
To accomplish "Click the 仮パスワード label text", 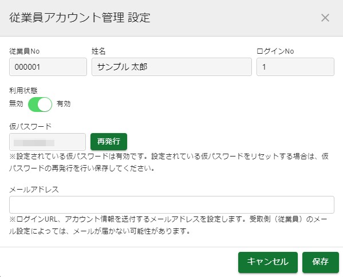I will [30, 126].
